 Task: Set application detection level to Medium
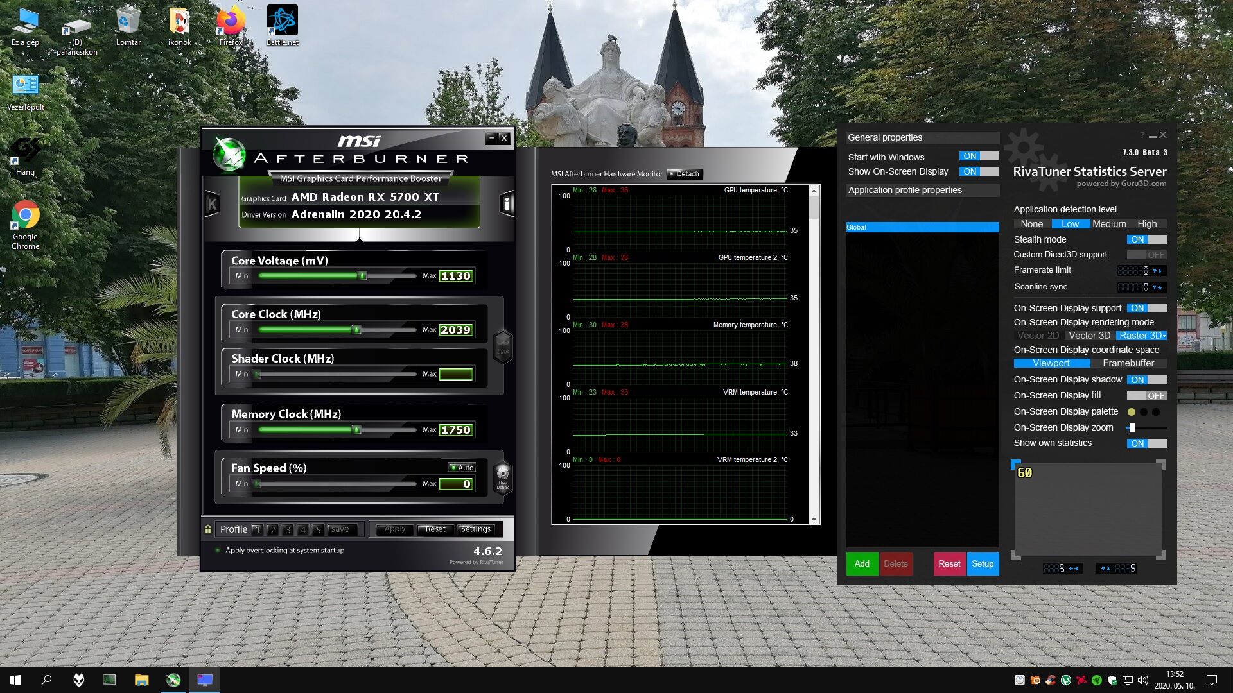(1109, 224)
